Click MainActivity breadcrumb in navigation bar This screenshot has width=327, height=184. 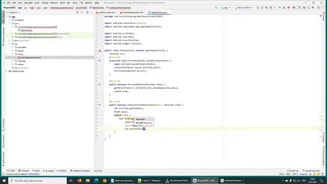97,8
